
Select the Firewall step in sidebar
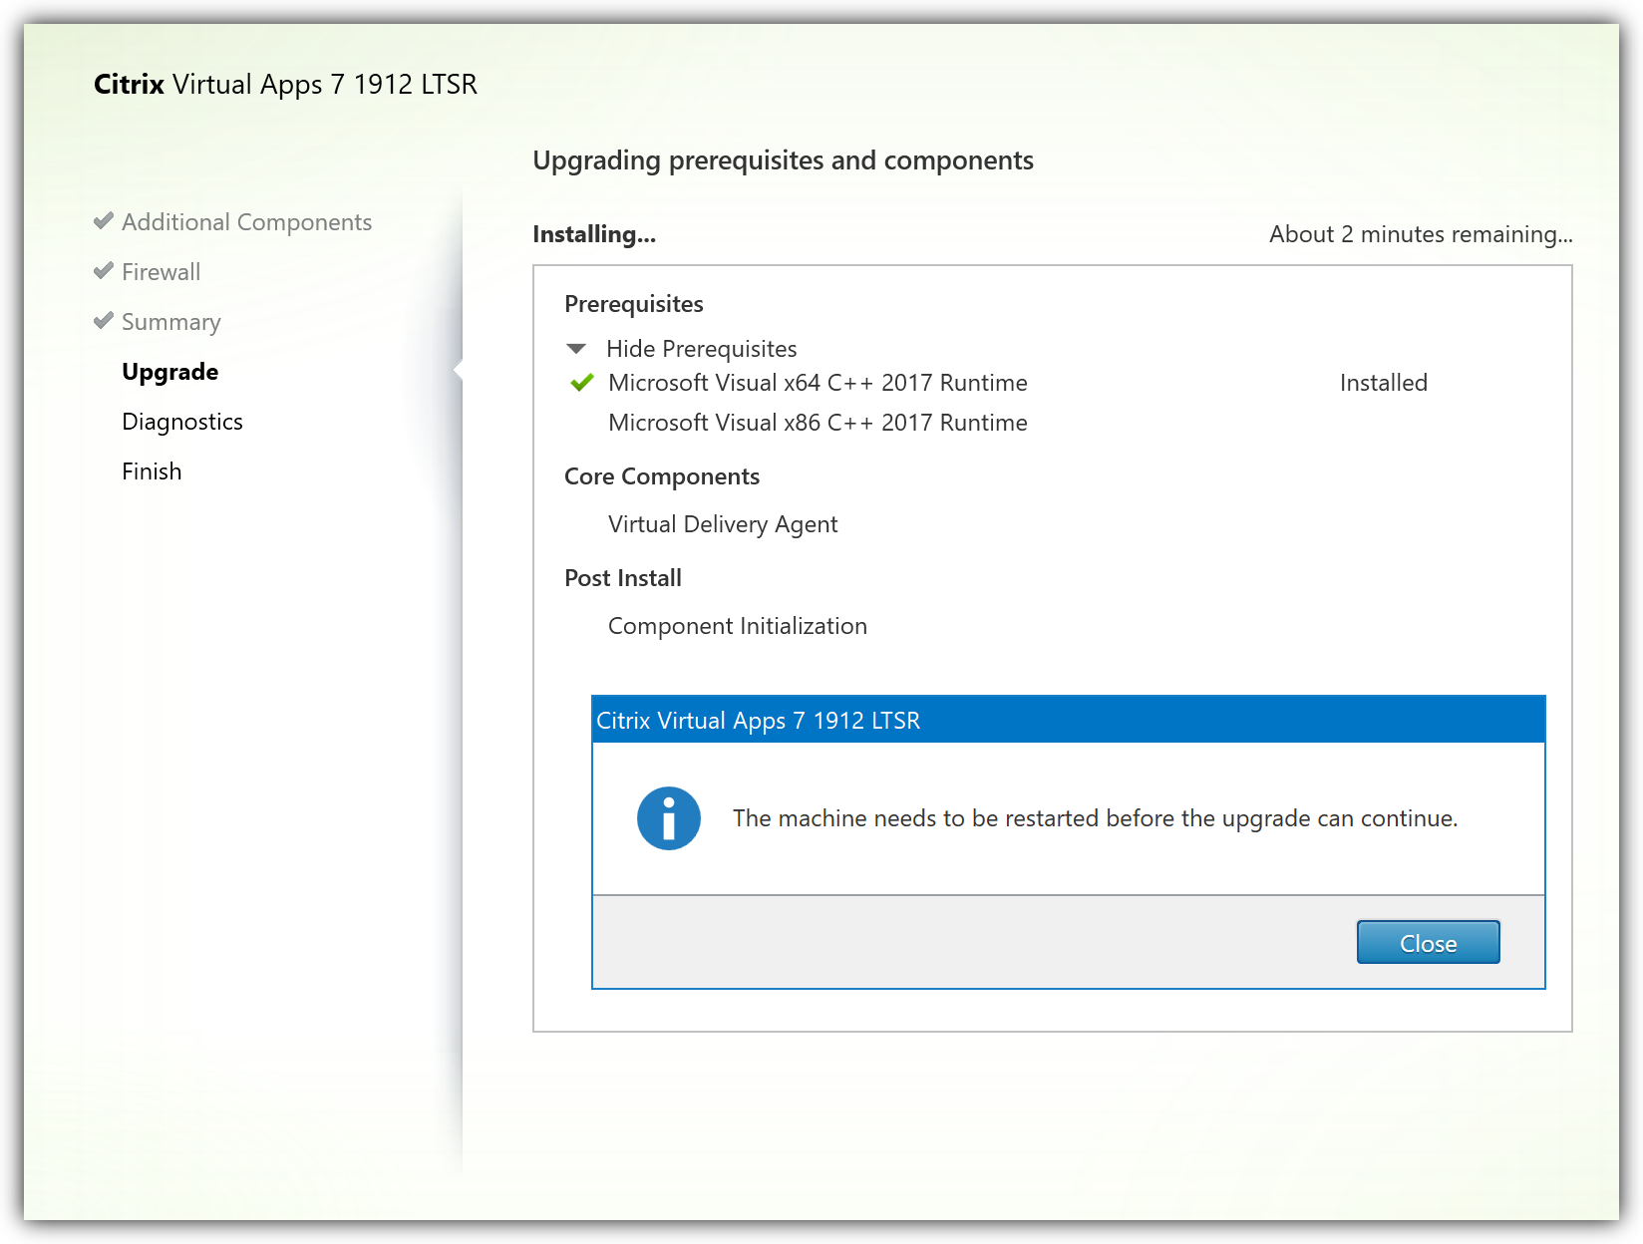pos(161,272)
